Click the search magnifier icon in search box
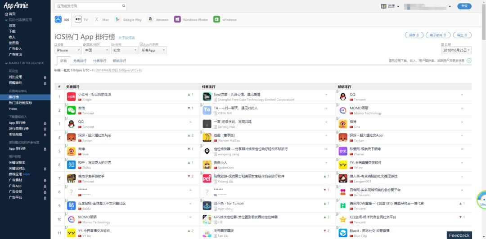This screenshot has height=239, width=486. pos(124,6)
